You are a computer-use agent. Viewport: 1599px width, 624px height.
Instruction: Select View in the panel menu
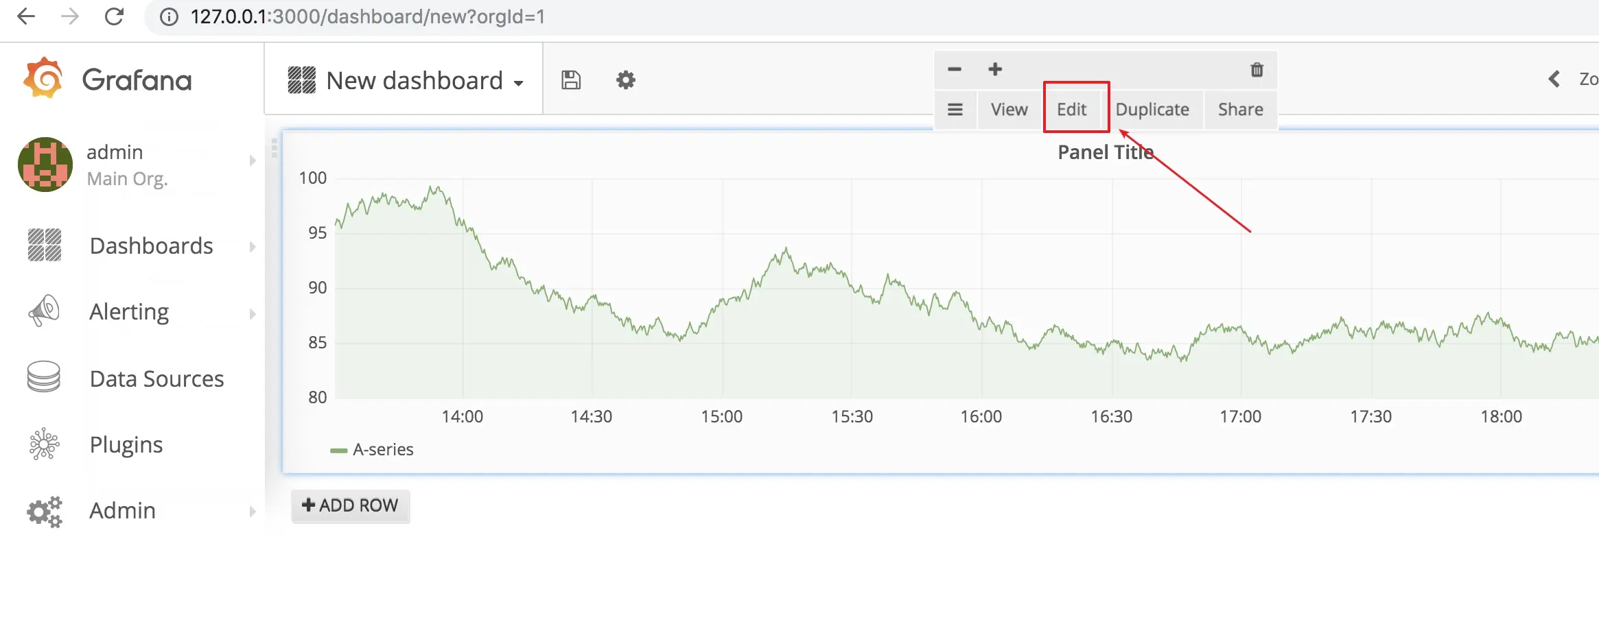1009,110
